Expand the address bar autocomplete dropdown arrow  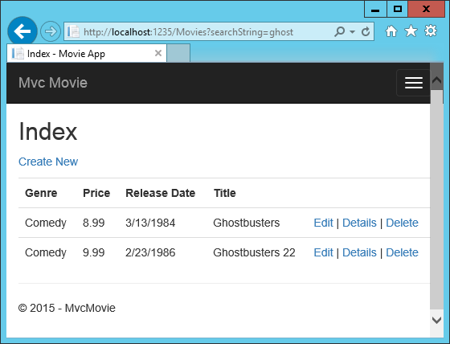tap(353, 31)
